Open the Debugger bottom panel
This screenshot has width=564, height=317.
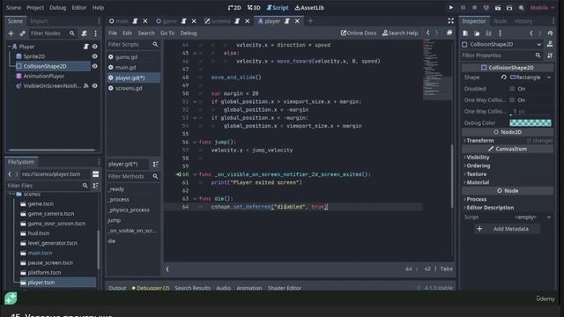[x=151, y=288]
